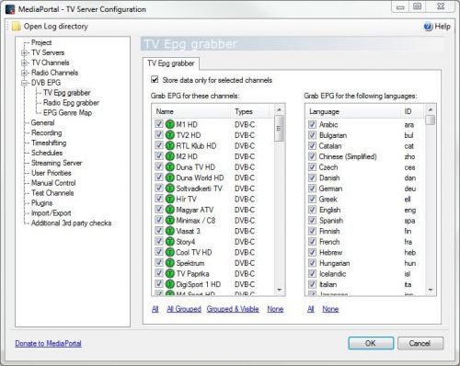
Task: Expand the Radio Channels tree node
Action: click(24, 73)
